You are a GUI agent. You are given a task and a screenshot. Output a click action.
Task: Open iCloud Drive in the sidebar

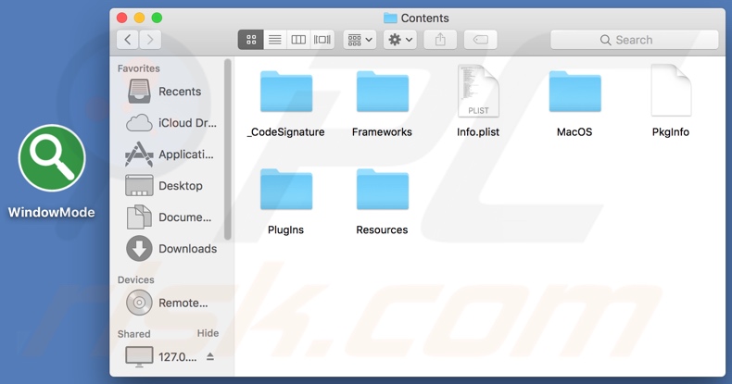(x=170, y=123)
